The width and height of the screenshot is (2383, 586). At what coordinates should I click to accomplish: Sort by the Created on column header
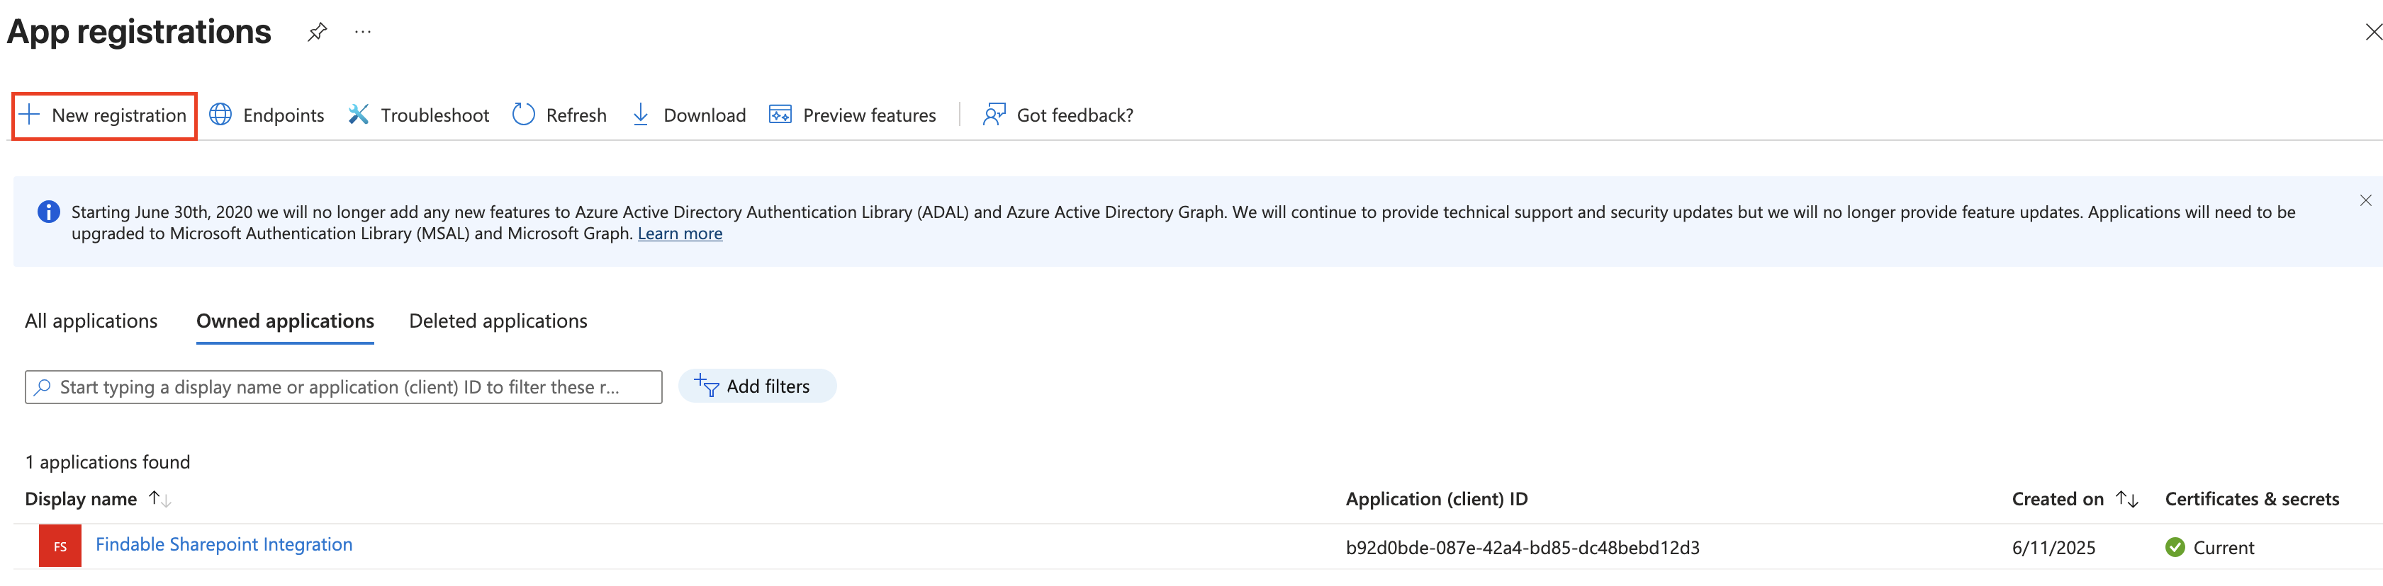(2058, 499)
